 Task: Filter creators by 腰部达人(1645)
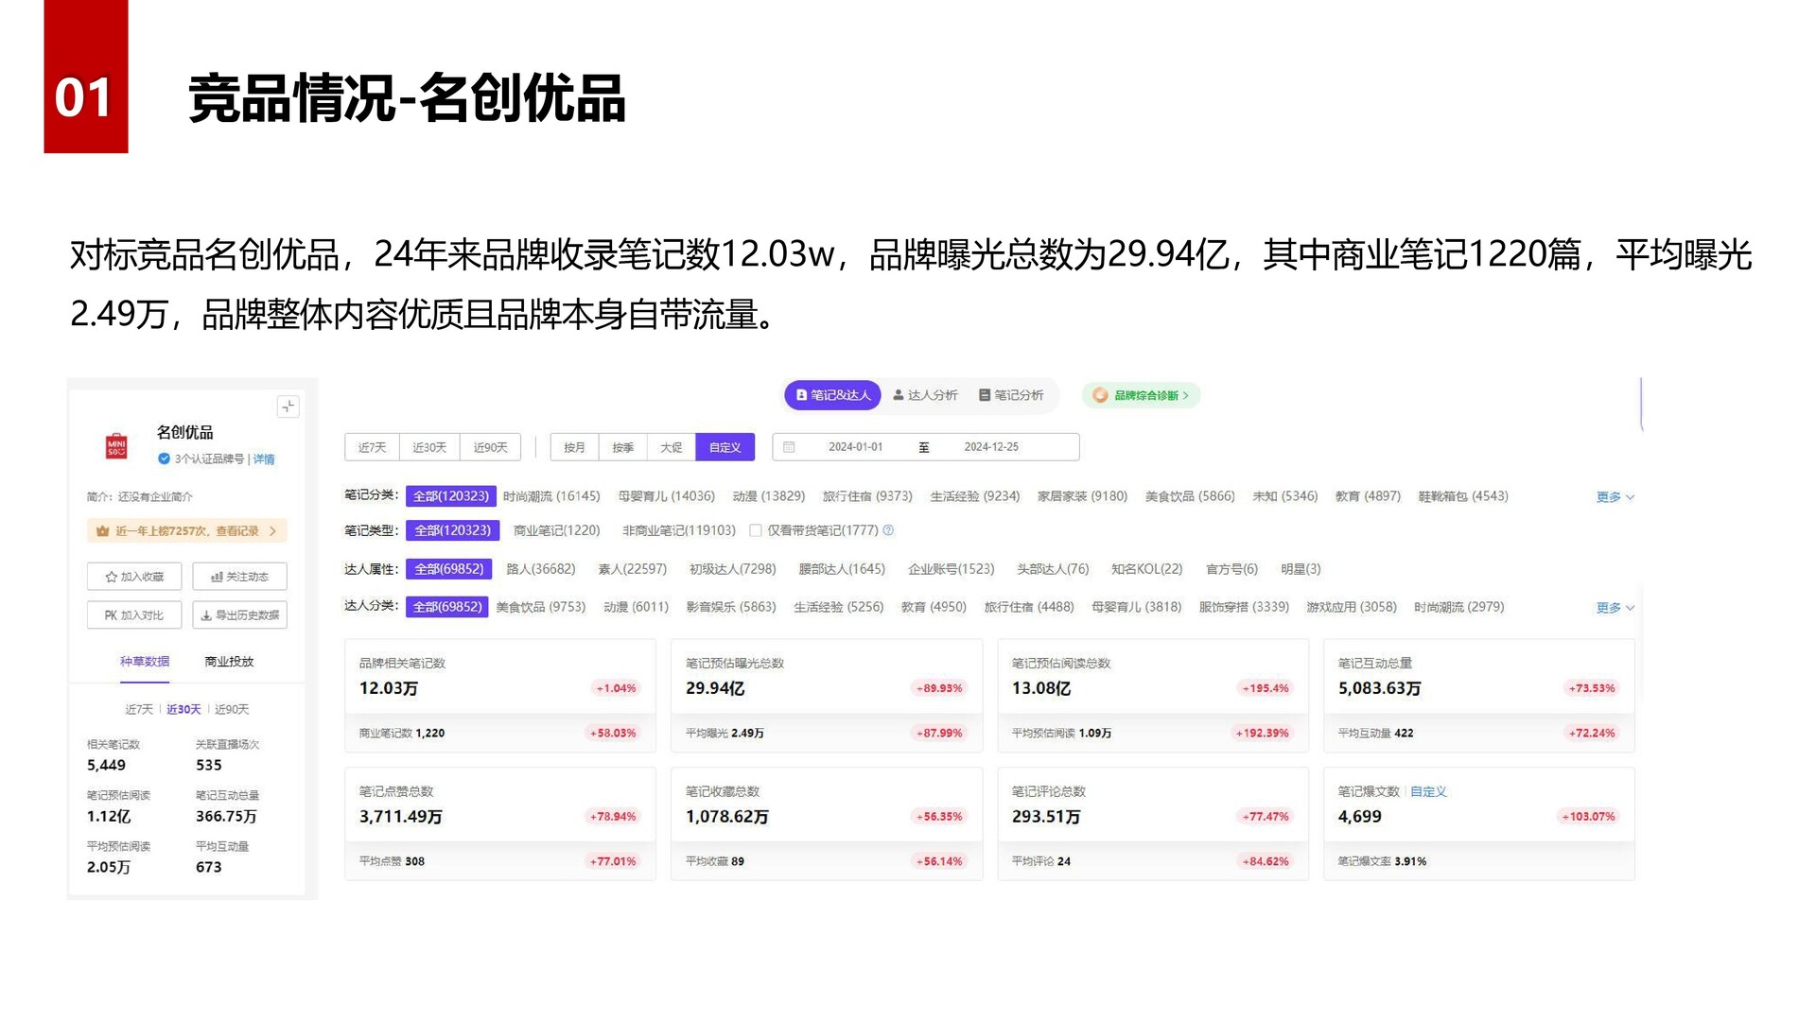tap(842, 569)
